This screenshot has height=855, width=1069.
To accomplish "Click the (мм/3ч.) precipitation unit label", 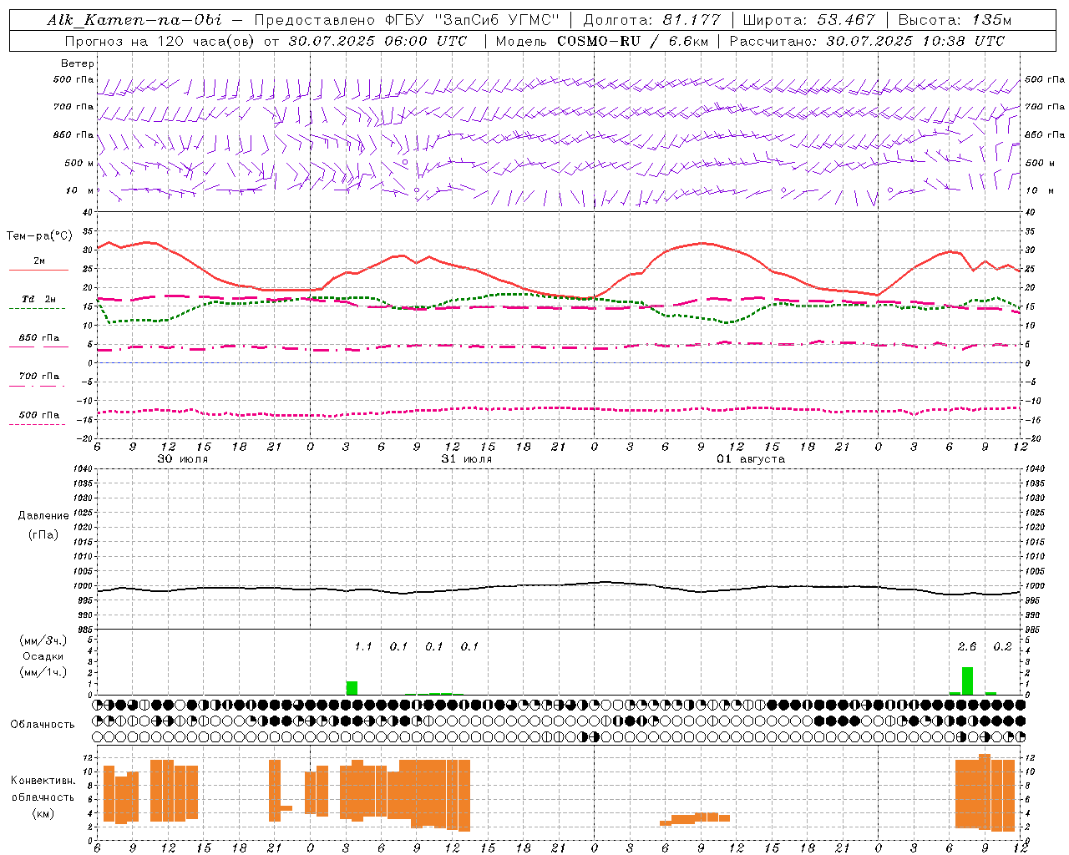I will (x=43, y=640).
